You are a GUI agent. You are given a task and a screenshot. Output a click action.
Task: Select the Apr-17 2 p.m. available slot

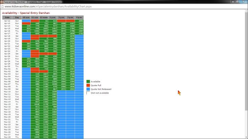pos(62,34)
